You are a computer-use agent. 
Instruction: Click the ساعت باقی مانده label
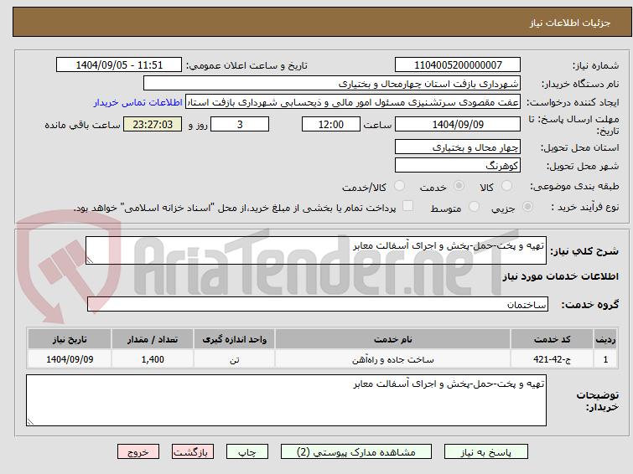click(x=82, y=125)
